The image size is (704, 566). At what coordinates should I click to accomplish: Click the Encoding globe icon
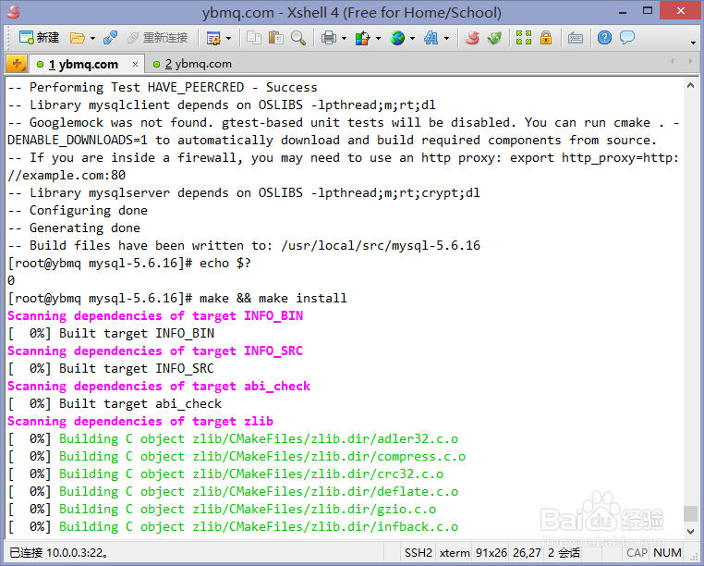click(397, 38)
